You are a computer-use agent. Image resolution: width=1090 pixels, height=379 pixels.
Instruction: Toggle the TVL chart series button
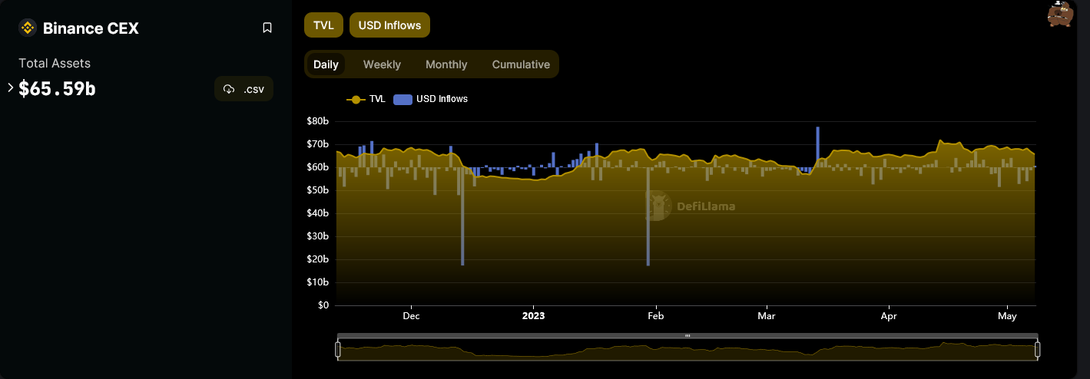tap(323, 25)
